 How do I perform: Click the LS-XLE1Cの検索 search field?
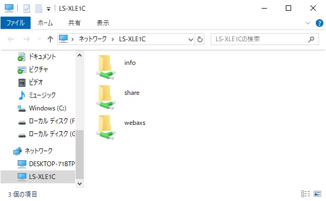(265, 39)
